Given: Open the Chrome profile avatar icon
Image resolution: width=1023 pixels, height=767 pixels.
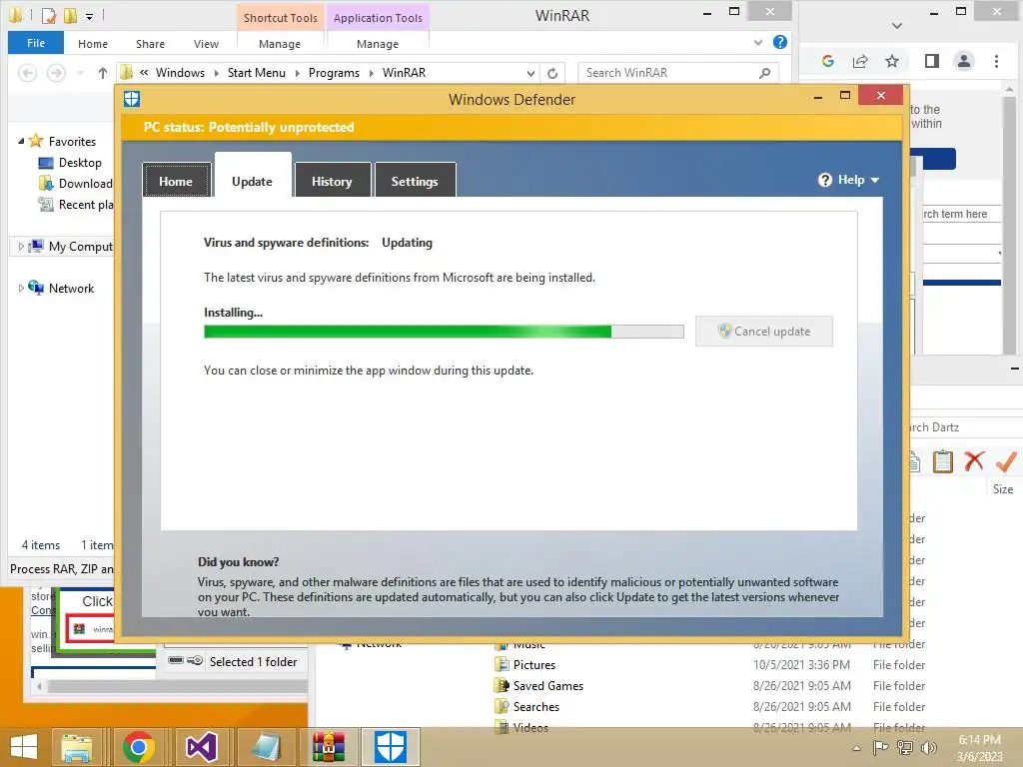Looking at the screenshot, I should [964, 61].
